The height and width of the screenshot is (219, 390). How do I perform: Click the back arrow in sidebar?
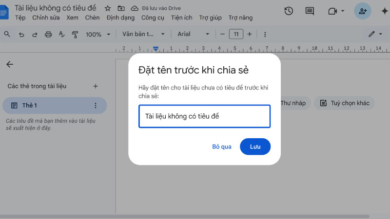click(x=10, y=64)
